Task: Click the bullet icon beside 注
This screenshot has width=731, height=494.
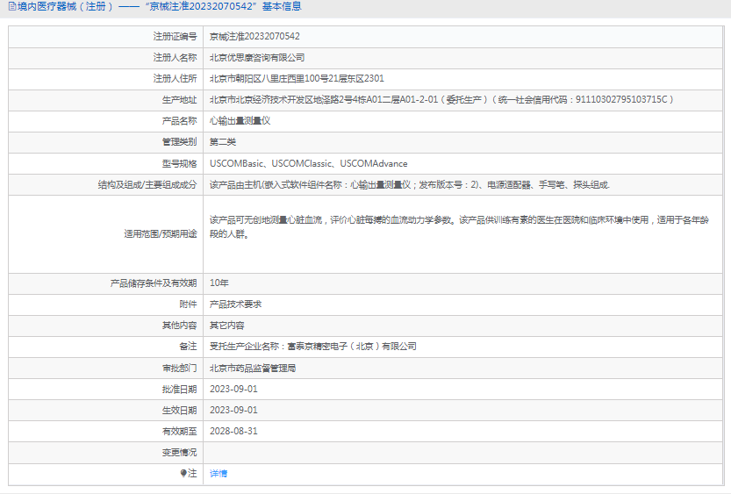Action: tap(183, 473)
